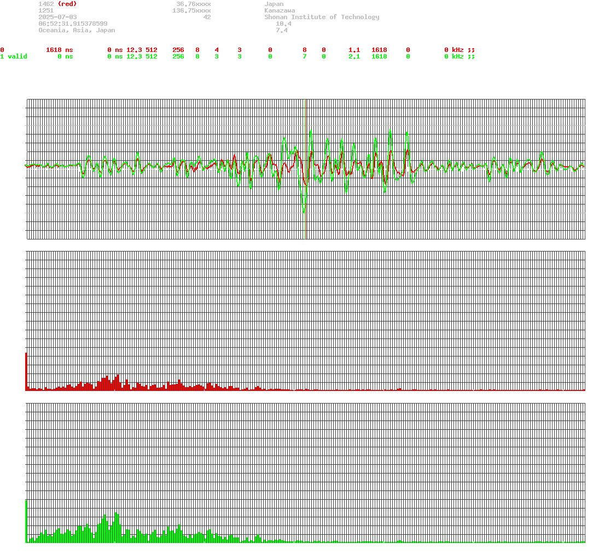
Task: Select the '1.1' value in the red row
Action: pyautogui.click(x=354, y=50)
